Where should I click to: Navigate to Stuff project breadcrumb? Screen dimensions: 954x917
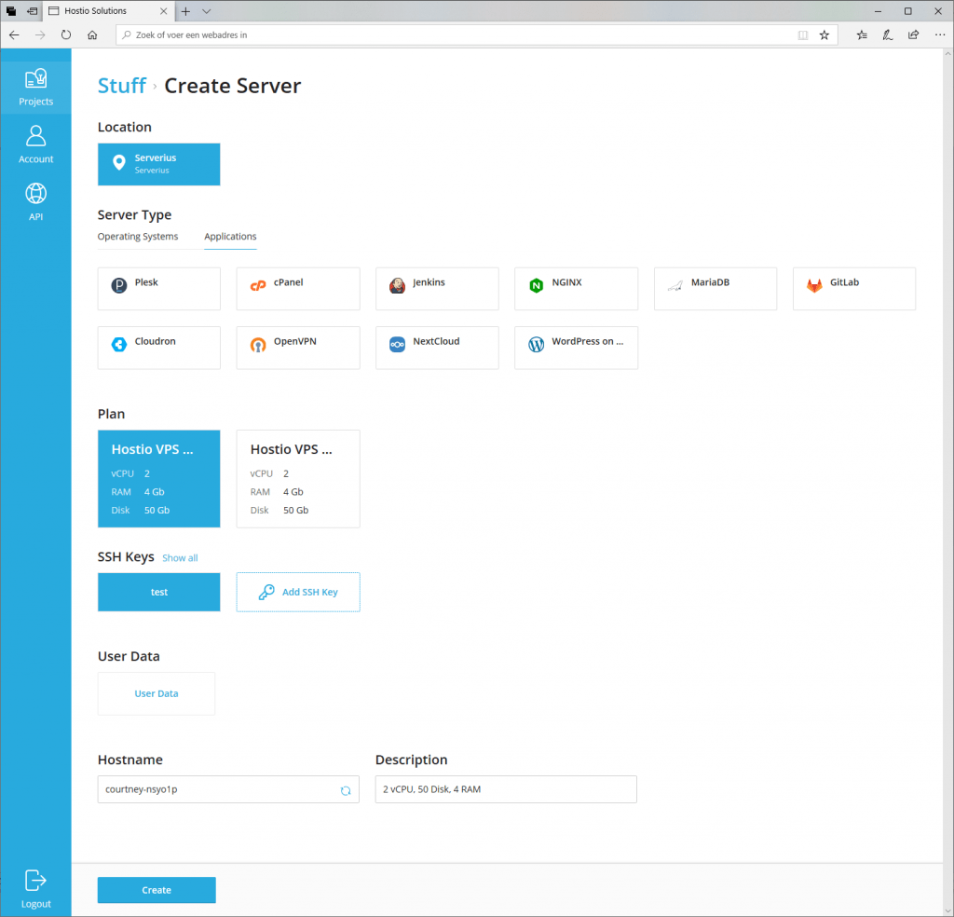(122, 86)
